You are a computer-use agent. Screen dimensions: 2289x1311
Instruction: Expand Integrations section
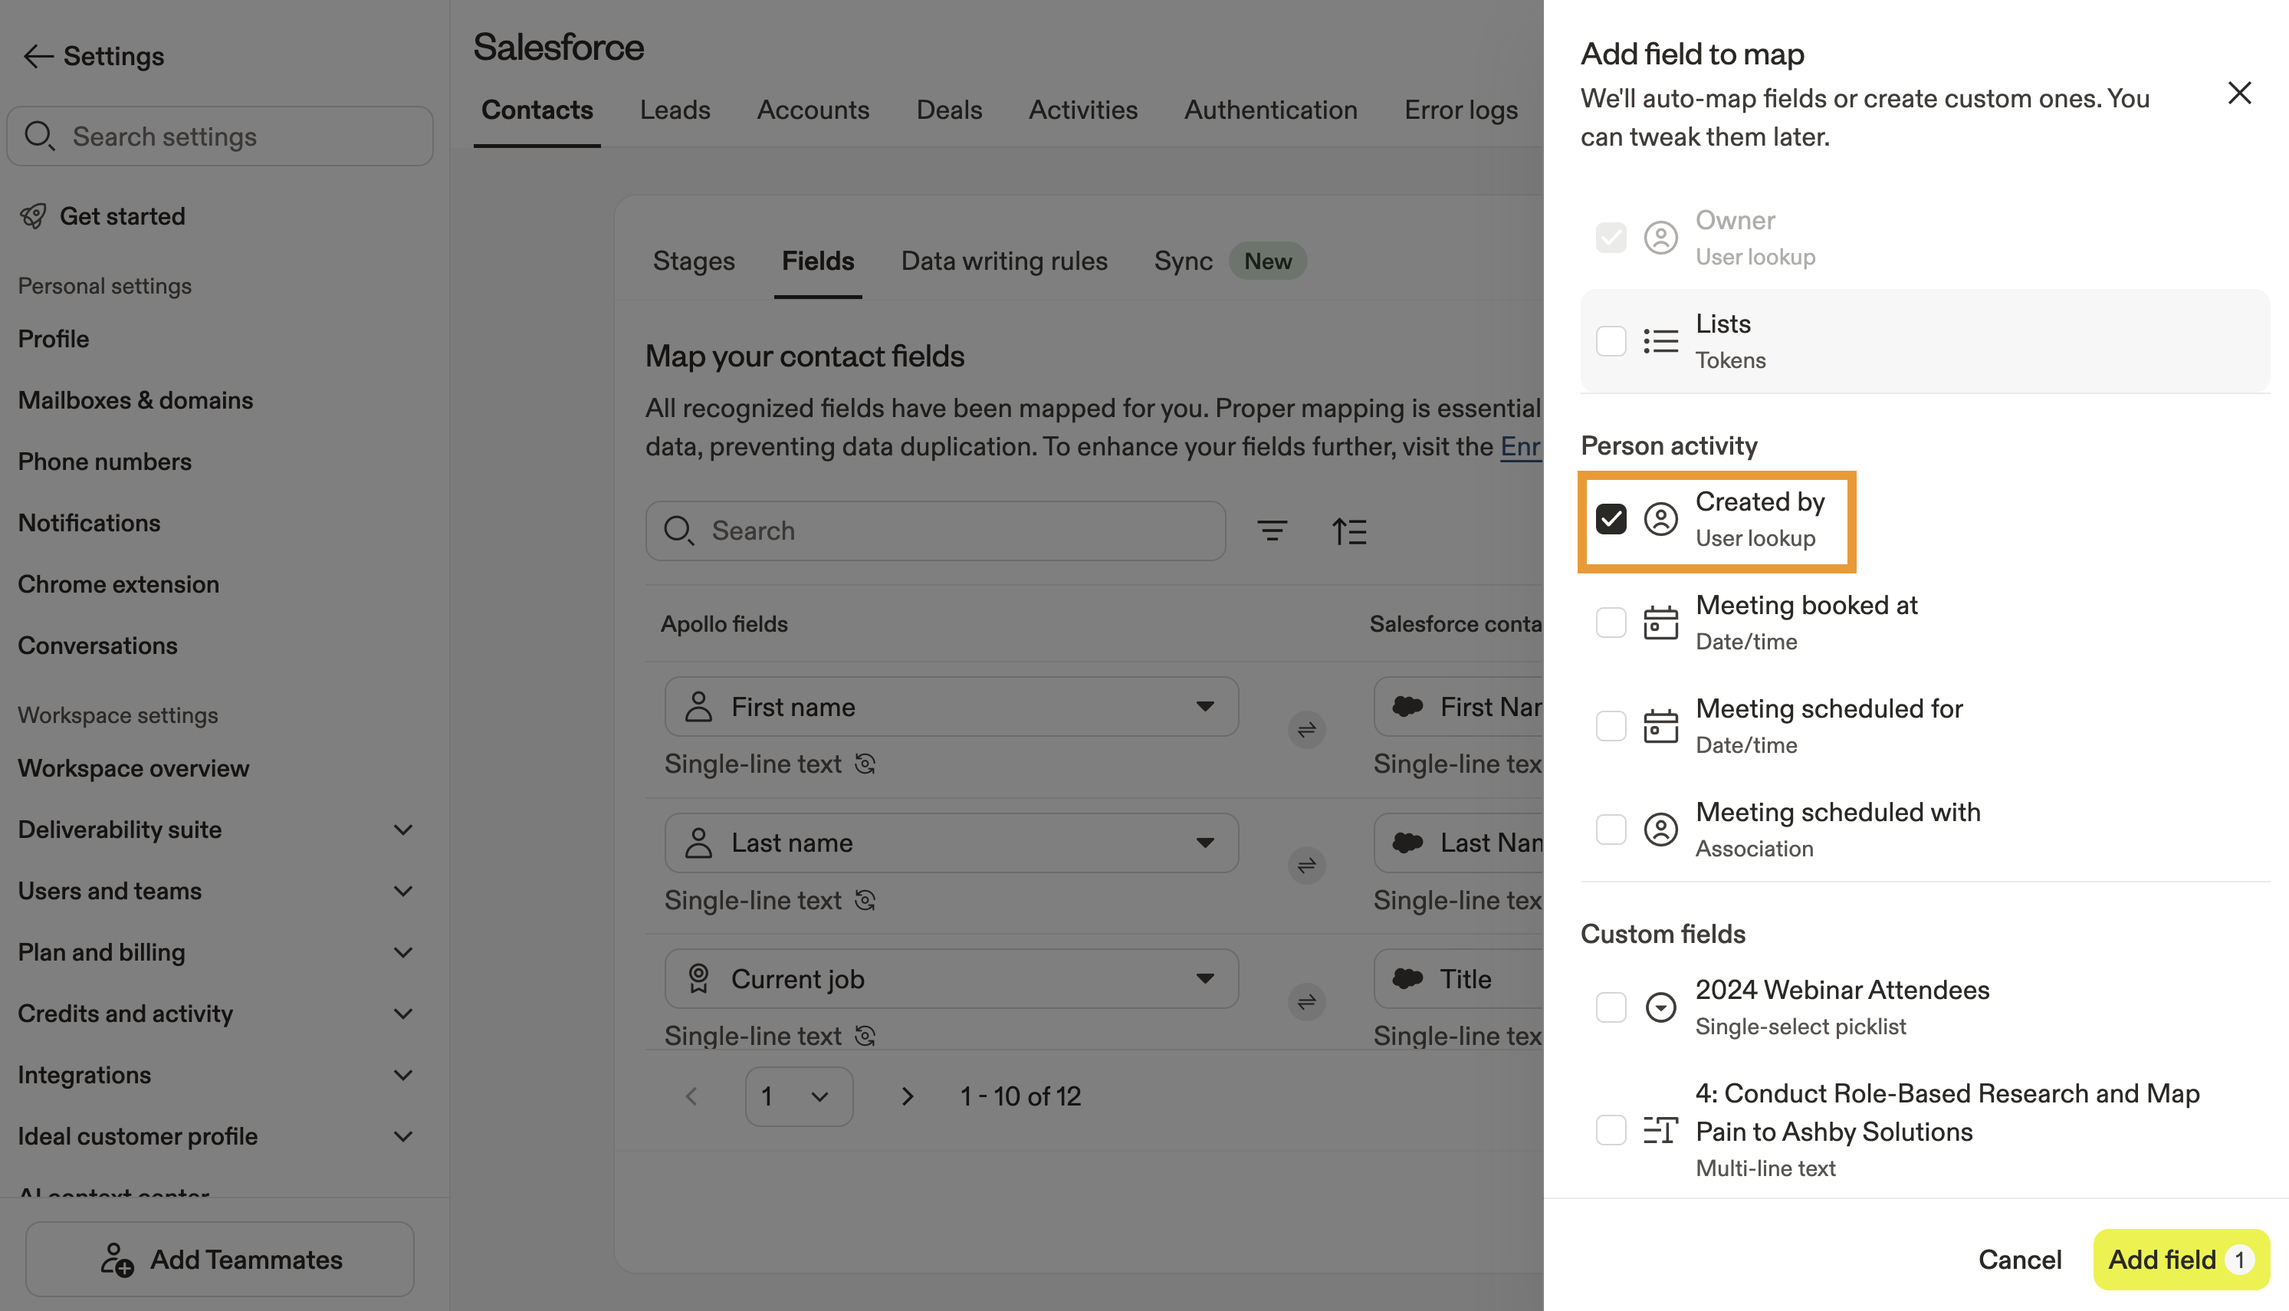(x=403, y=1074)
